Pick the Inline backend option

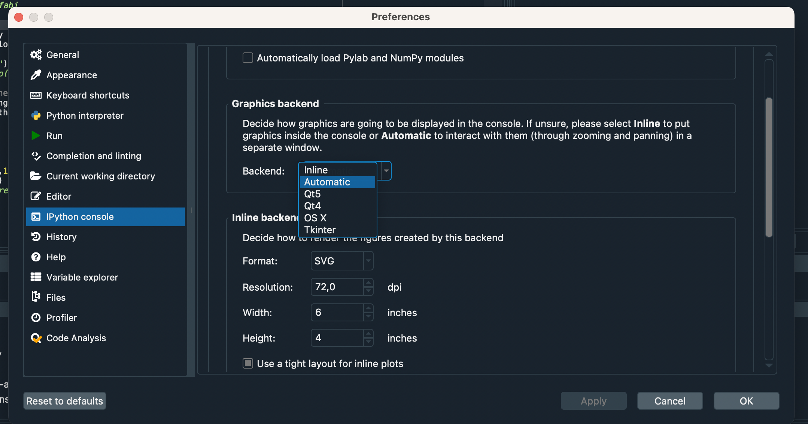pos(316,170)
